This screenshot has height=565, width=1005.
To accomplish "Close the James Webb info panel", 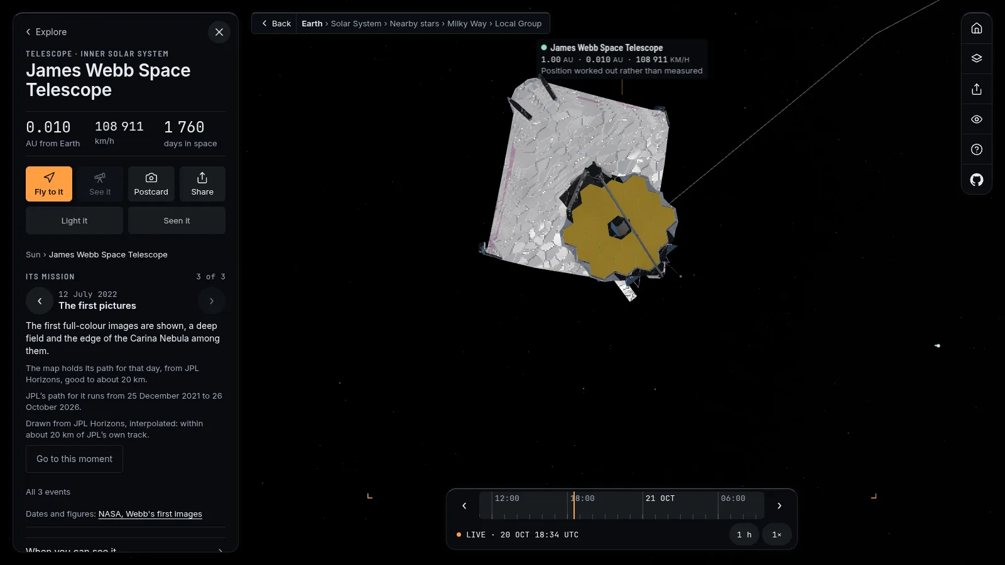I will click(219, 32).
